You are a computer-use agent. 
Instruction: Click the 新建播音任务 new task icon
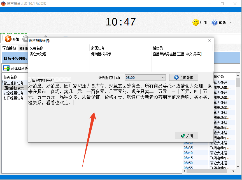pos(6,68)
